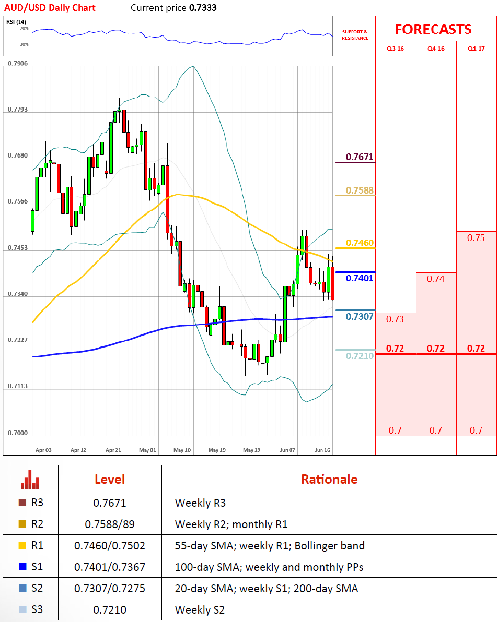
Task: Click the 0.7671 resistance level label
Action: 360,157
